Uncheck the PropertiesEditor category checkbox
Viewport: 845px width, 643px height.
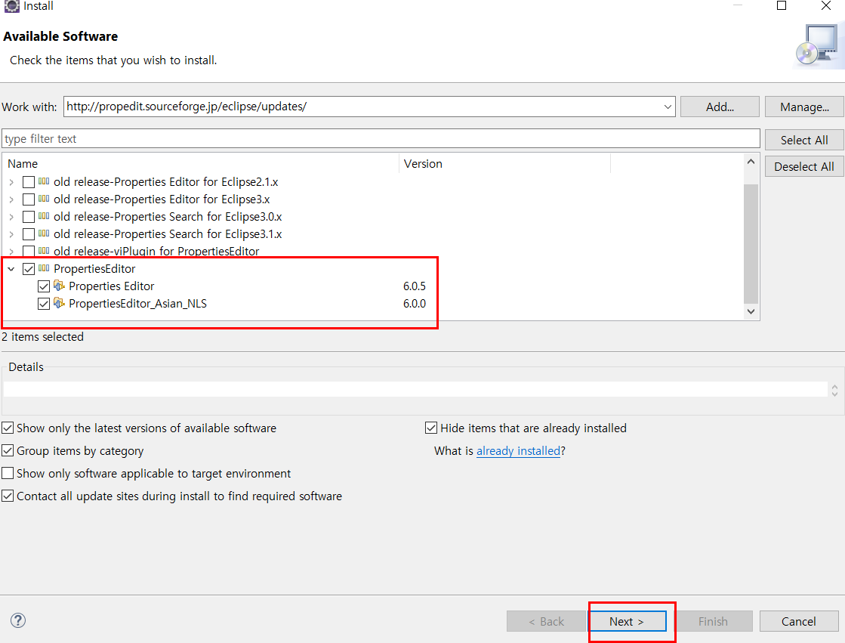click(x=29, y=269)
